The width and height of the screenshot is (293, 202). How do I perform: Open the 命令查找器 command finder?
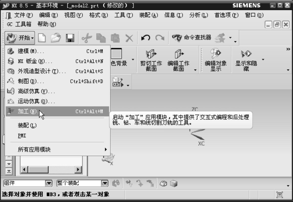pyautogui.click(x=191, y=38)
